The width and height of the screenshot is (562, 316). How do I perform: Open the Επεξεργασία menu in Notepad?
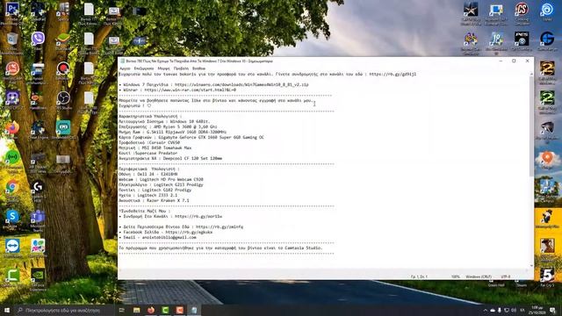pyautogui.click(x=144, y=68)
